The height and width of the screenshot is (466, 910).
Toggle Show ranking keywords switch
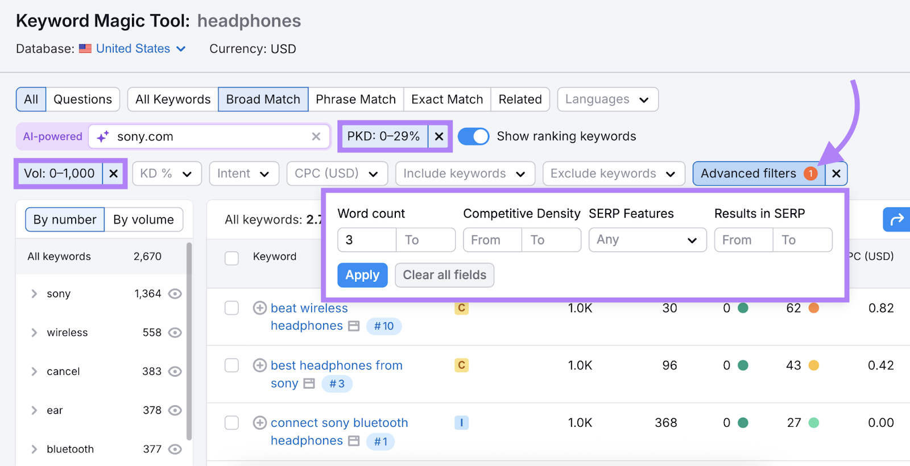[x=473, y=136]
